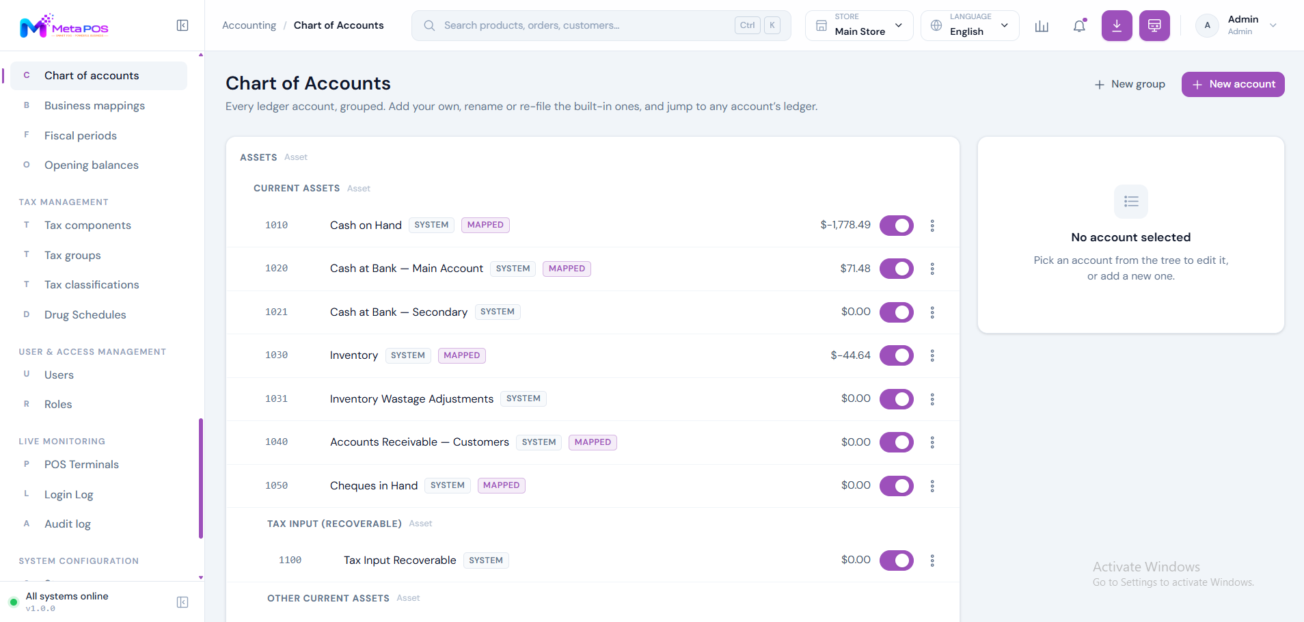The width and height of the screenshot is (1304, 622).
Task: Select Cash on Hand account name
Action: (366, 226)
